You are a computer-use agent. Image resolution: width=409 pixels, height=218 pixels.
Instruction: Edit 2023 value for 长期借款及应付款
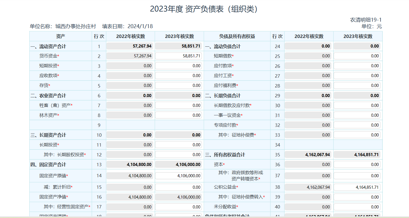coord(357,105)
